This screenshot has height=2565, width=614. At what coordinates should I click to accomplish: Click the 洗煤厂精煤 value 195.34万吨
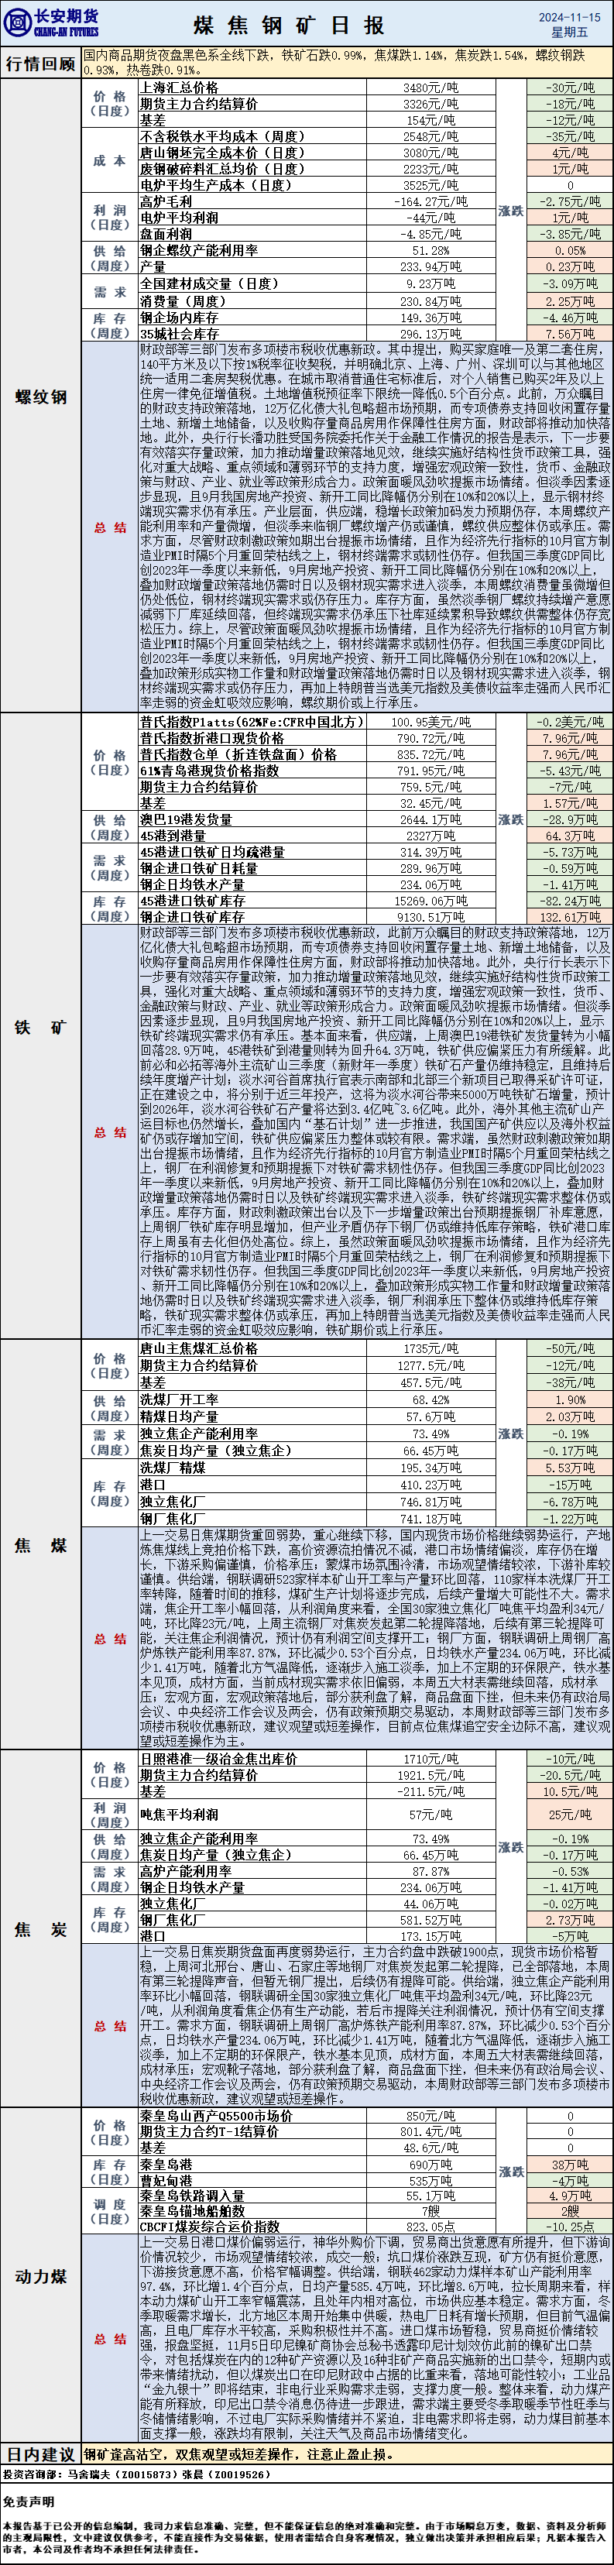431,1468
